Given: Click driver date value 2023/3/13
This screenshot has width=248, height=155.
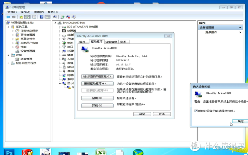Looking at the screenshot, I should coord(123,60).
